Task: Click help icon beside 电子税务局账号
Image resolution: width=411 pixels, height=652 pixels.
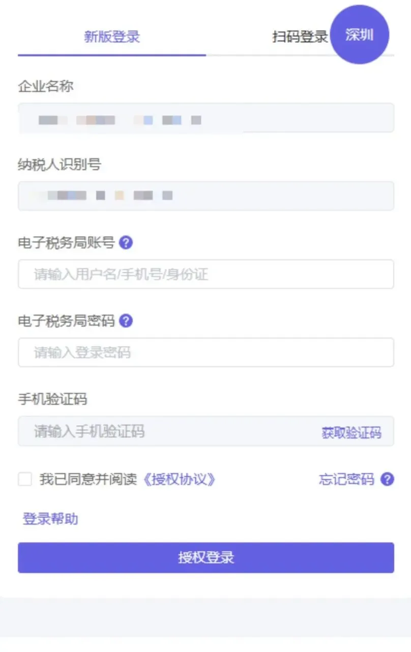Action: point(126,243)
